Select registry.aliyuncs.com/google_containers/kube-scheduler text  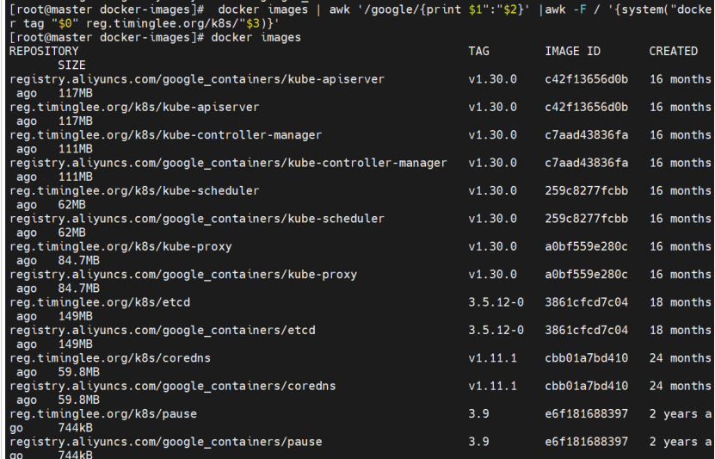tap(197, 219)
